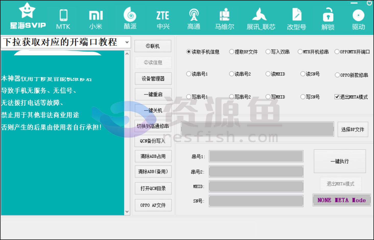374x240 pixels.
Task: Select the 展讯_联芯 icon
Action: coord(261,19)
